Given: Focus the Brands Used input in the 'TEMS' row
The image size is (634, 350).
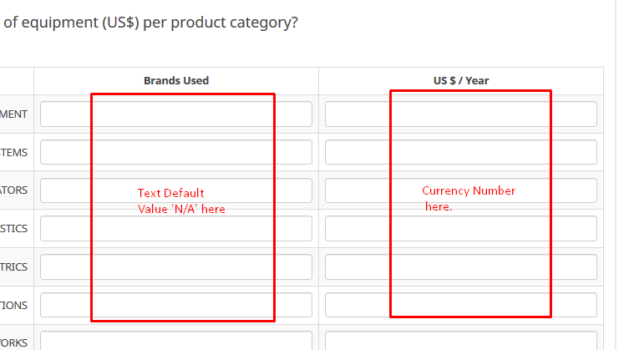Looking at the screenshot, I should 175,152.
